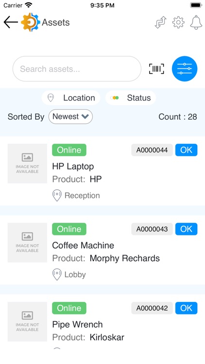Tap the HP Laptop image placeholder
Viewport: 205px width, 364px height.
point(27,164)
